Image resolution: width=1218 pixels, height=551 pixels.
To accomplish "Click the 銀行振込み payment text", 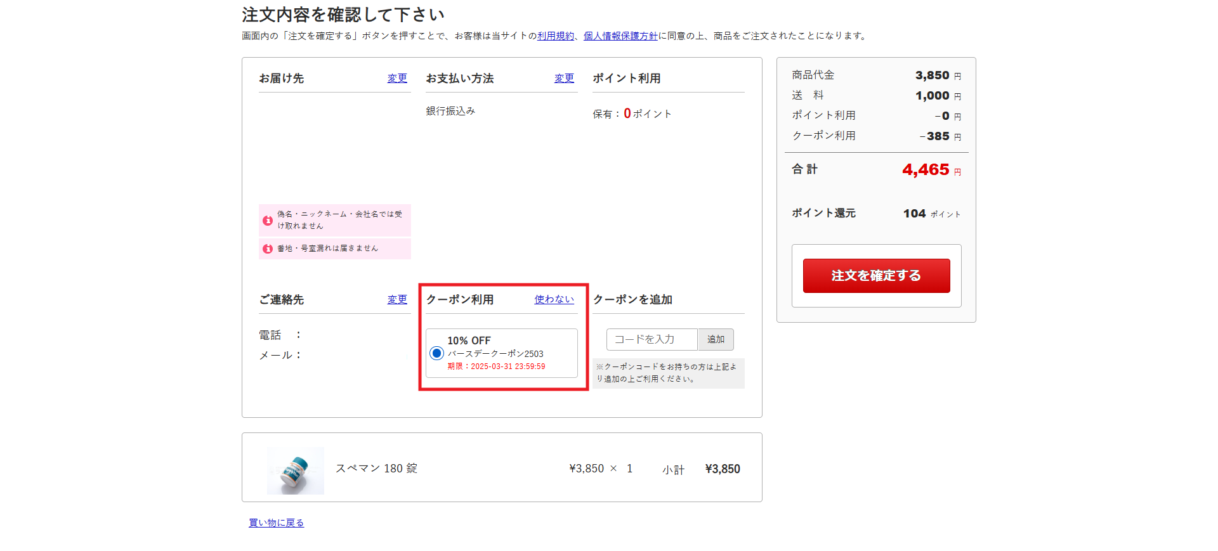I will (450, 111).
